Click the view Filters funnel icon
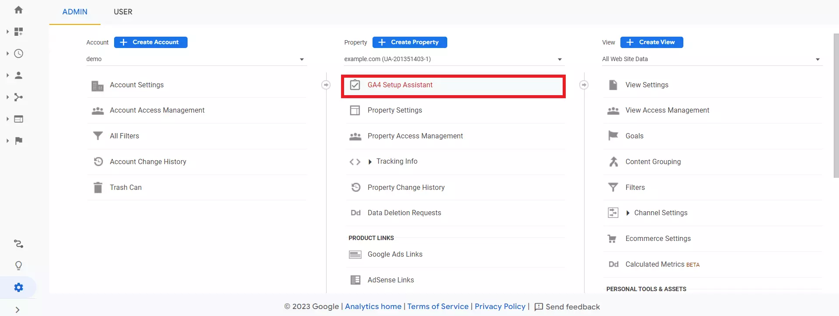Viewport: 839px width, 316px height. [x=613, y=187]
